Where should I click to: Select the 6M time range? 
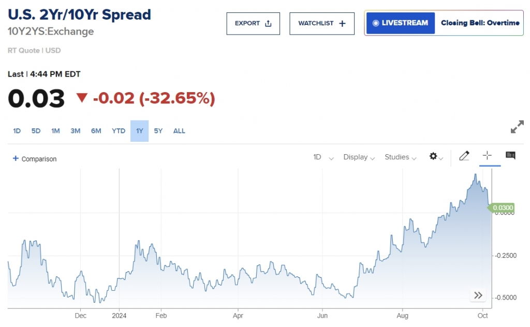pos(96,131)
